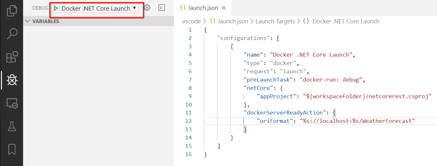Viewport: 437px width, 166px height.
Task: Click the Launch Targets breadcrumb
Action: pyautogui.click(x=275, y=21)
